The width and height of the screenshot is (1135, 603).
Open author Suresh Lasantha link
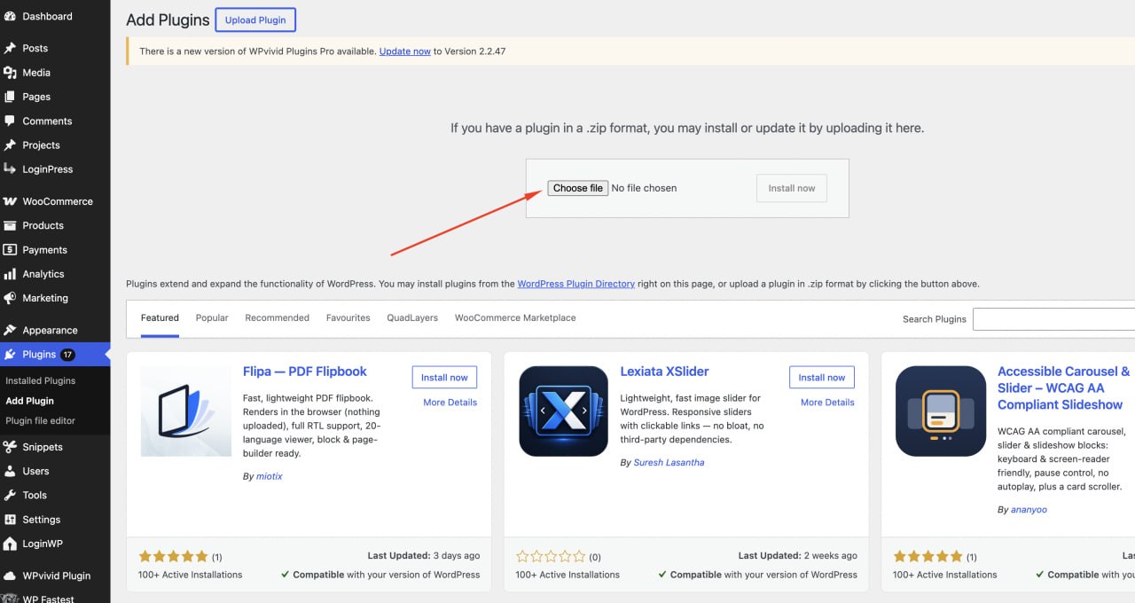669,462
